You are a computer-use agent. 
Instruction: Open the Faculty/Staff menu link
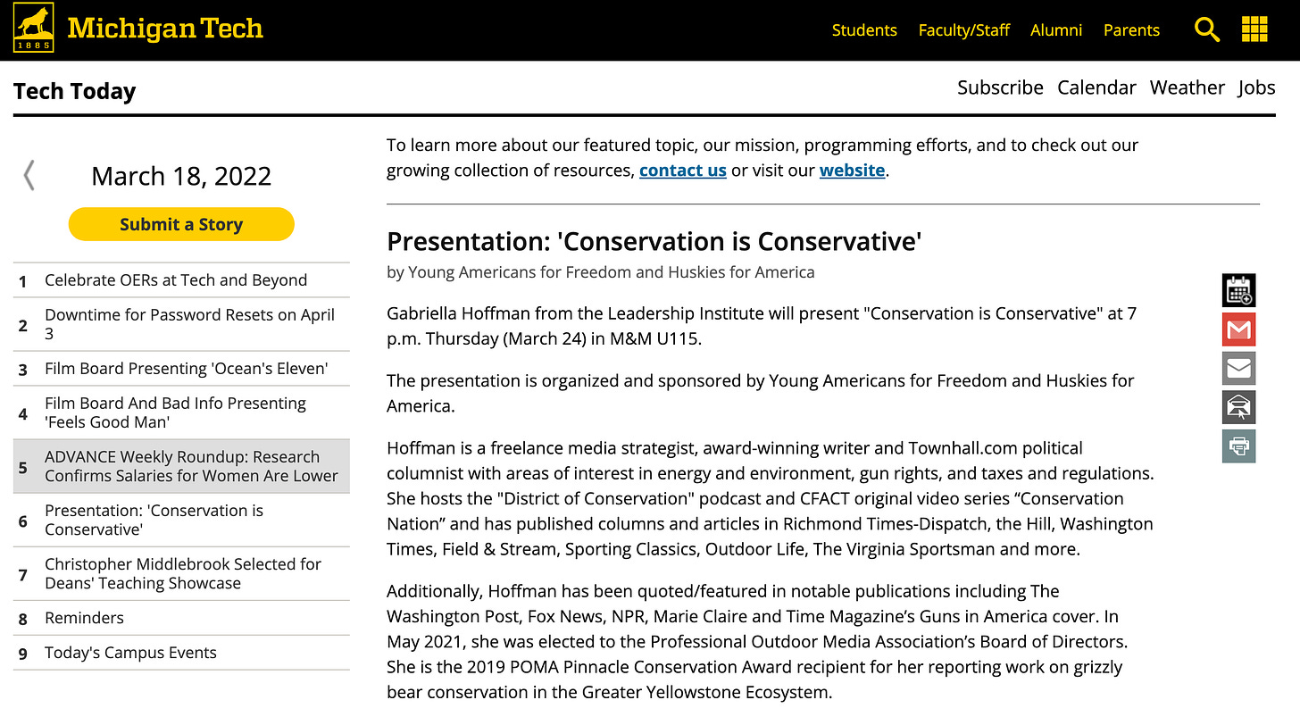pyautogui.click(x=964, y=30)
